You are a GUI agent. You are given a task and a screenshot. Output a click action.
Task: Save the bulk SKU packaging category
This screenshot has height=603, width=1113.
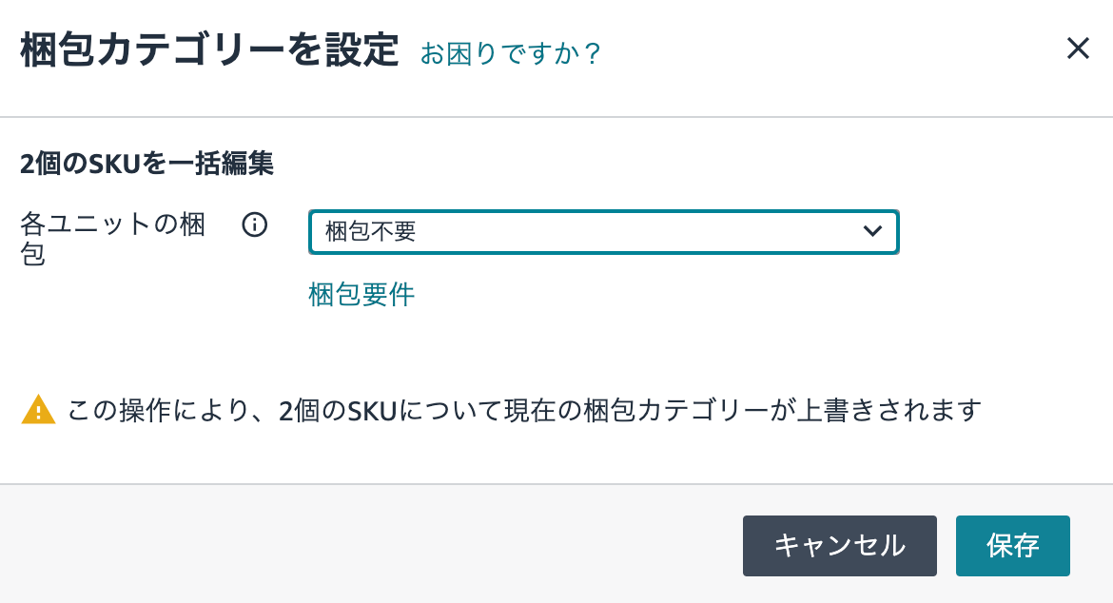[1012, 546]
